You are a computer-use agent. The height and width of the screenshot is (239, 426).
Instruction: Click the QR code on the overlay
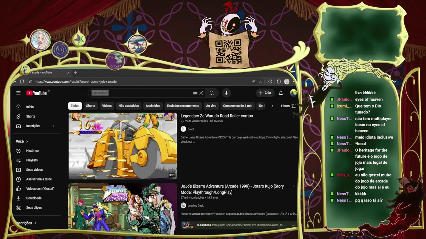[x=228, y=51]
